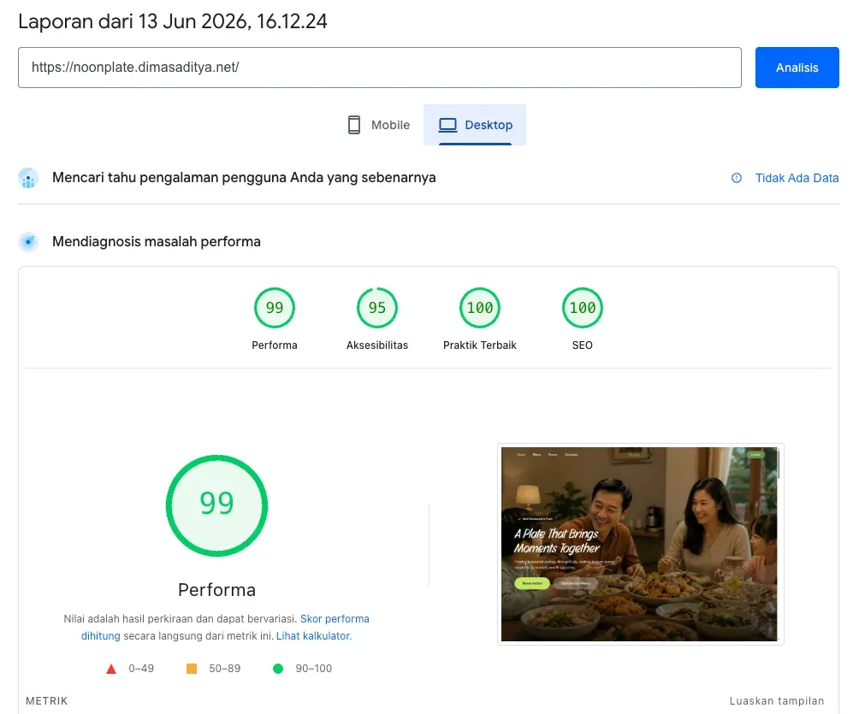Click the orange square 50–89 legend icon

click(192, 669)
